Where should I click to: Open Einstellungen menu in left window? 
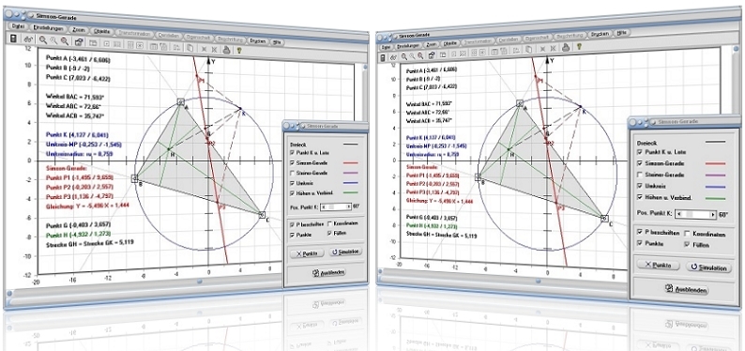(49, 28)
